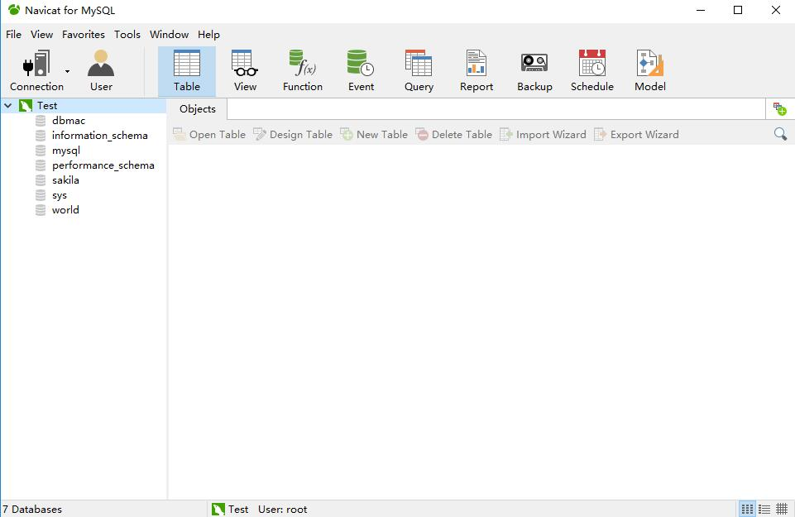Click the Navicat app icon in title bar
The height and width of the screenshot is (517, 795).
point(14,10)
